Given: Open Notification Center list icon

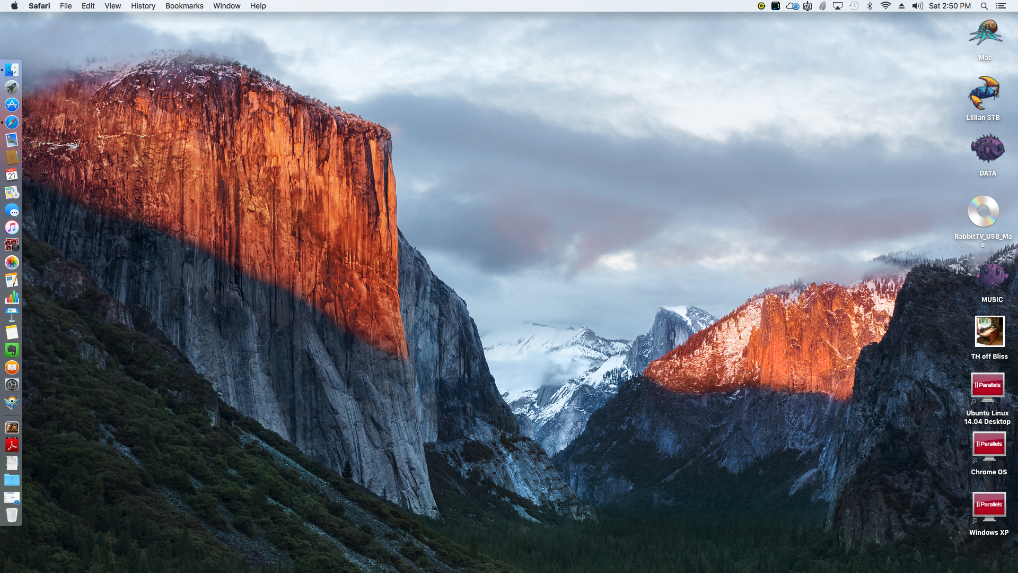Looking at the screenshot, I should tap(1001, 6).
